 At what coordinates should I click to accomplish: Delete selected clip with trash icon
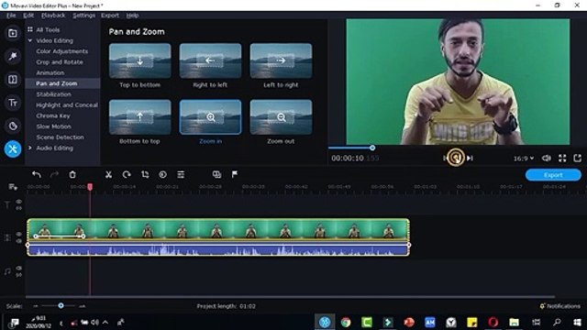(x=72, y=174)
